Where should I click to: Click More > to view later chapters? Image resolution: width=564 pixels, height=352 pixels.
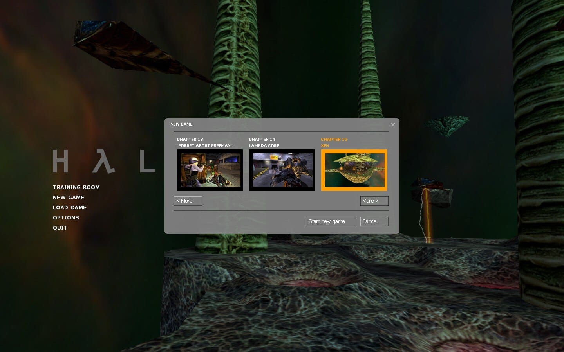[x=374, y=201]
